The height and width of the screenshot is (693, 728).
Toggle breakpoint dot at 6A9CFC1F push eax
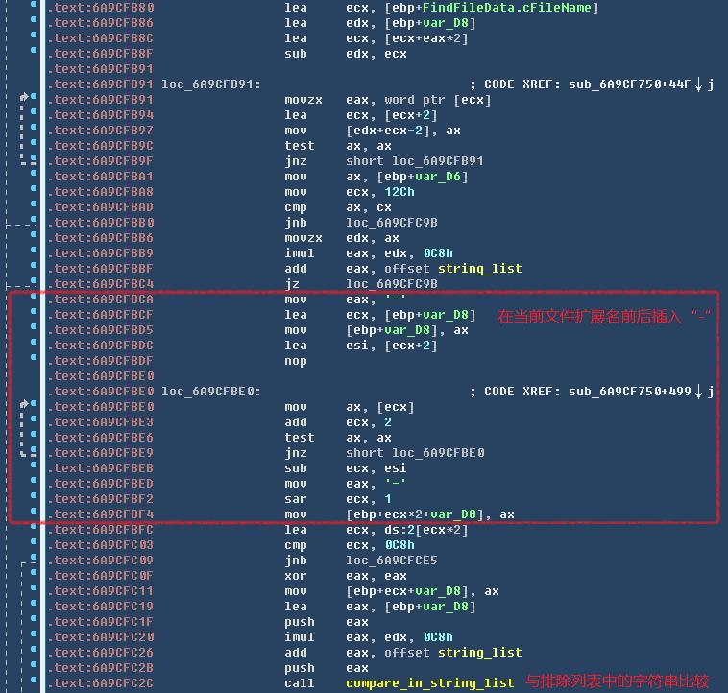34,618
